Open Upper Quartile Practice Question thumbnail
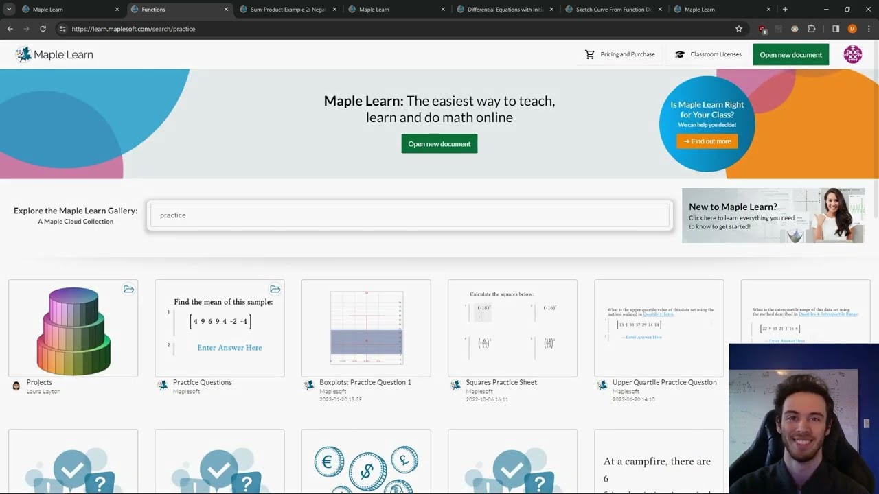Viewport: 879px width, 494px height. (x=659, y=328)
